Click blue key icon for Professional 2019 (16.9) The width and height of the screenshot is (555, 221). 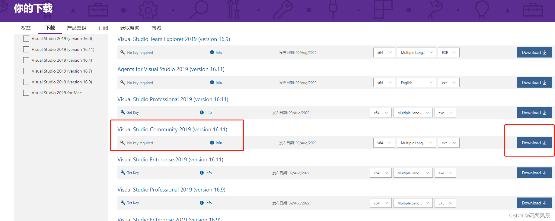click(x=123, y=203)
